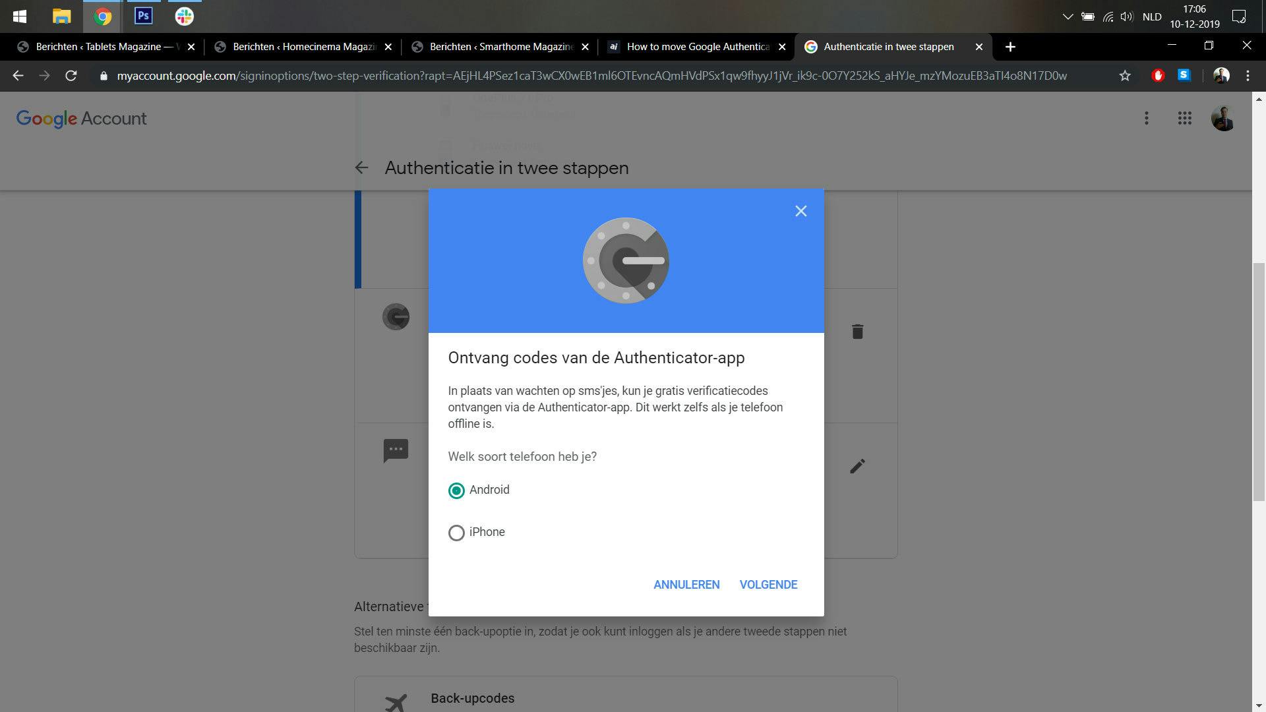This screenshot has width=1266, height=712.
Task: Open a new browser tab
Action: coord(1010,47)
